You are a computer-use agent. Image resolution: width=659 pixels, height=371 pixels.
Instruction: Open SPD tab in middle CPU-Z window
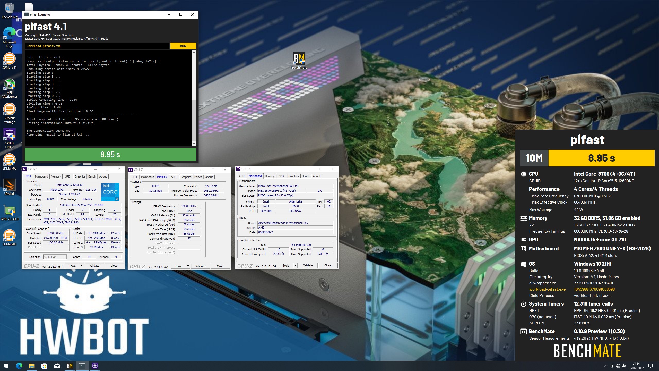pos(174,177)
